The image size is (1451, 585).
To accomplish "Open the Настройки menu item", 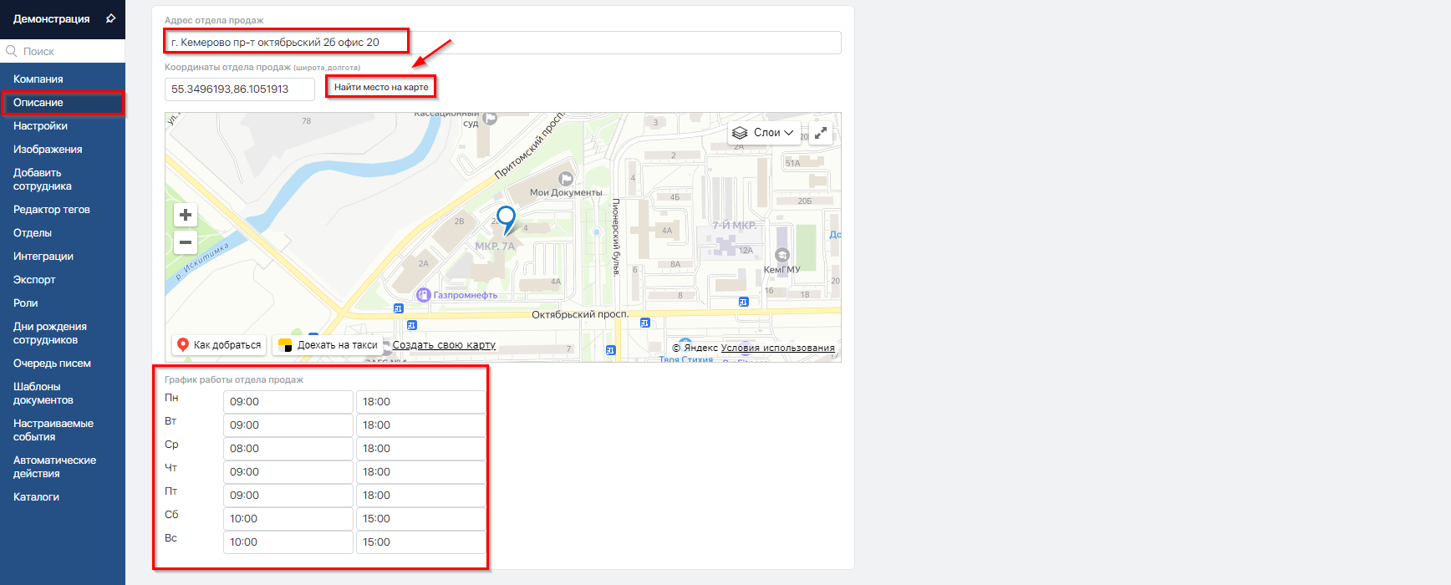I will (40, 126).
